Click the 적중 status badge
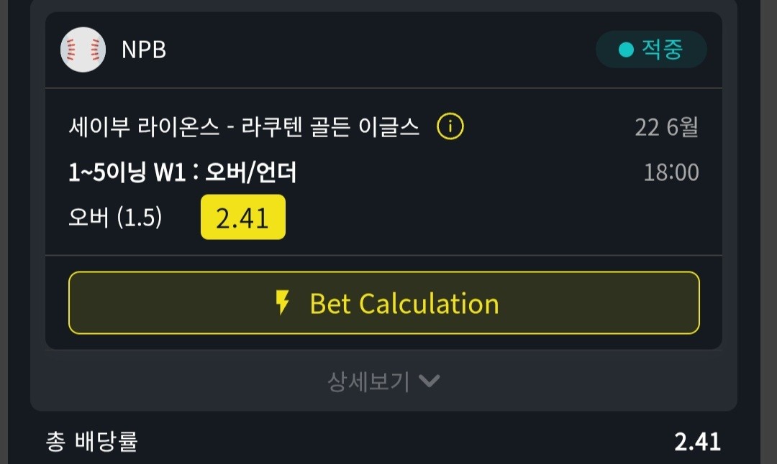777x464 pixels. click(x=651, y=50)
